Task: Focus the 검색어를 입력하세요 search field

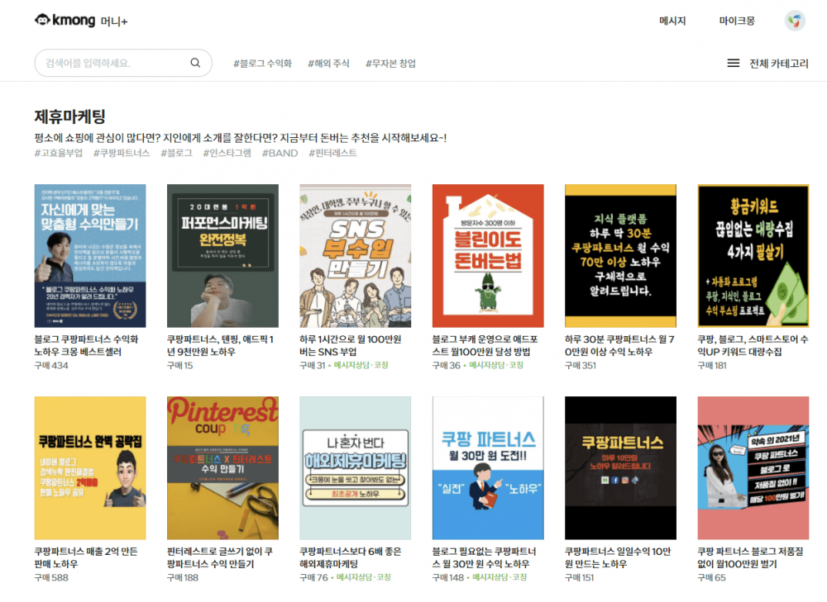Action: click(112, 63)
